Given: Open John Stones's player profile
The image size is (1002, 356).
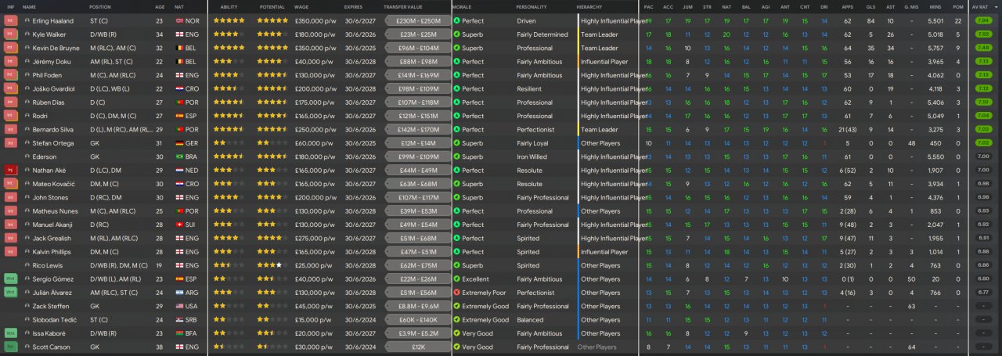Looking at the screenshot, I should (x=49, y=197).
